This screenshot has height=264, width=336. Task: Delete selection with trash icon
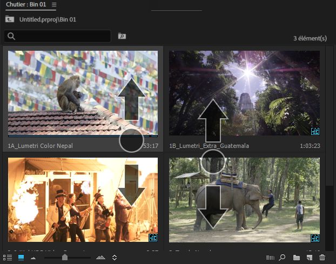[322, 258]
